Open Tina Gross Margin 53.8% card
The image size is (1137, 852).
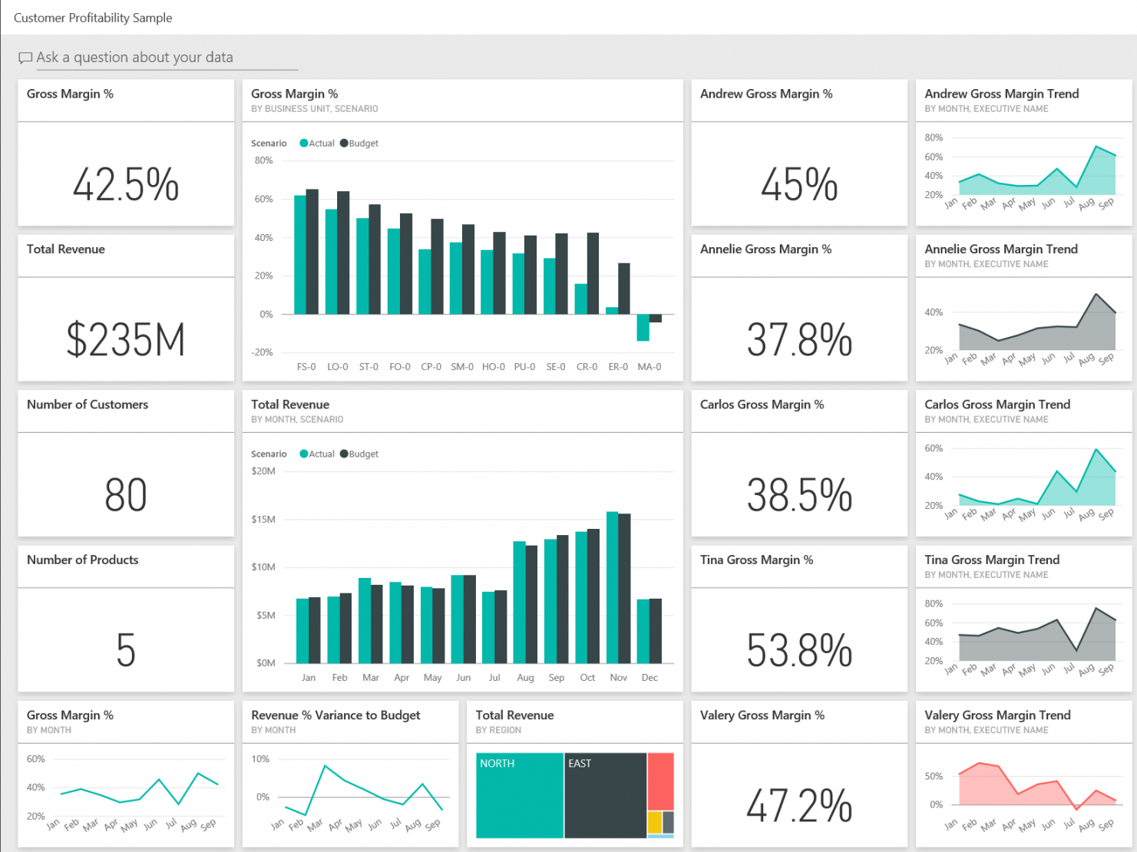point(798,650)
